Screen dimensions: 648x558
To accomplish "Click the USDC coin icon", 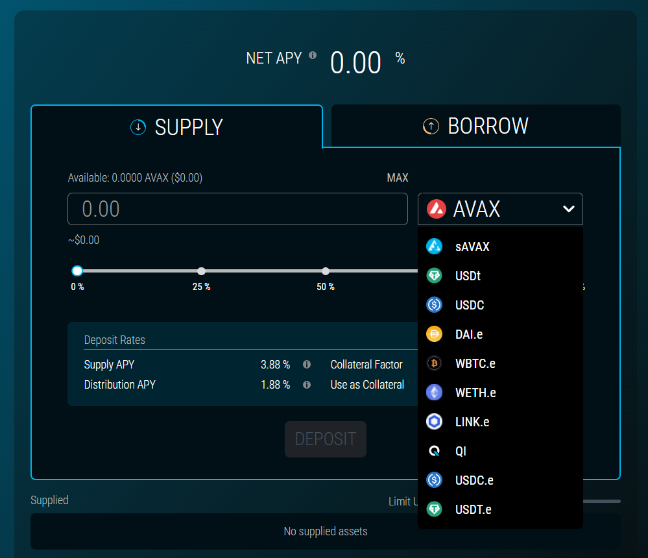I will click(435, 305).
